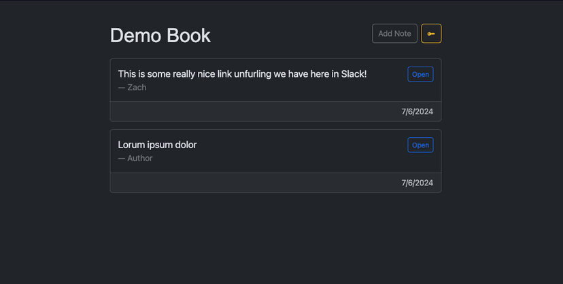
Task: Open the Slack link unfurling note
Action: click(420, 74)
